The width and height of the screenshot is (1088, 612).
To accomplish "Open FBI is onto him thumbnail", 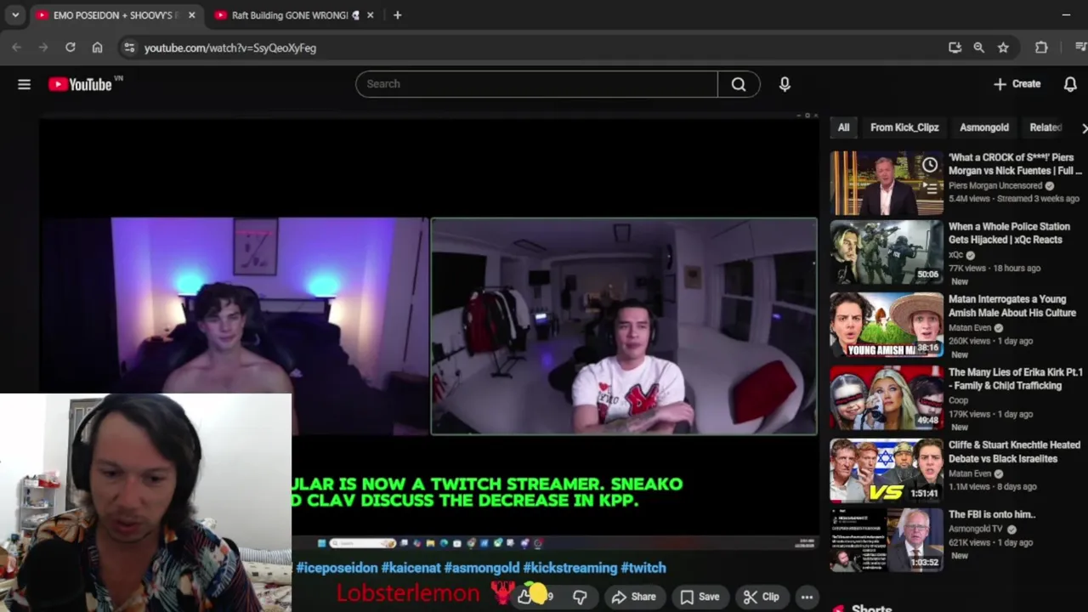I will point(887,540).
